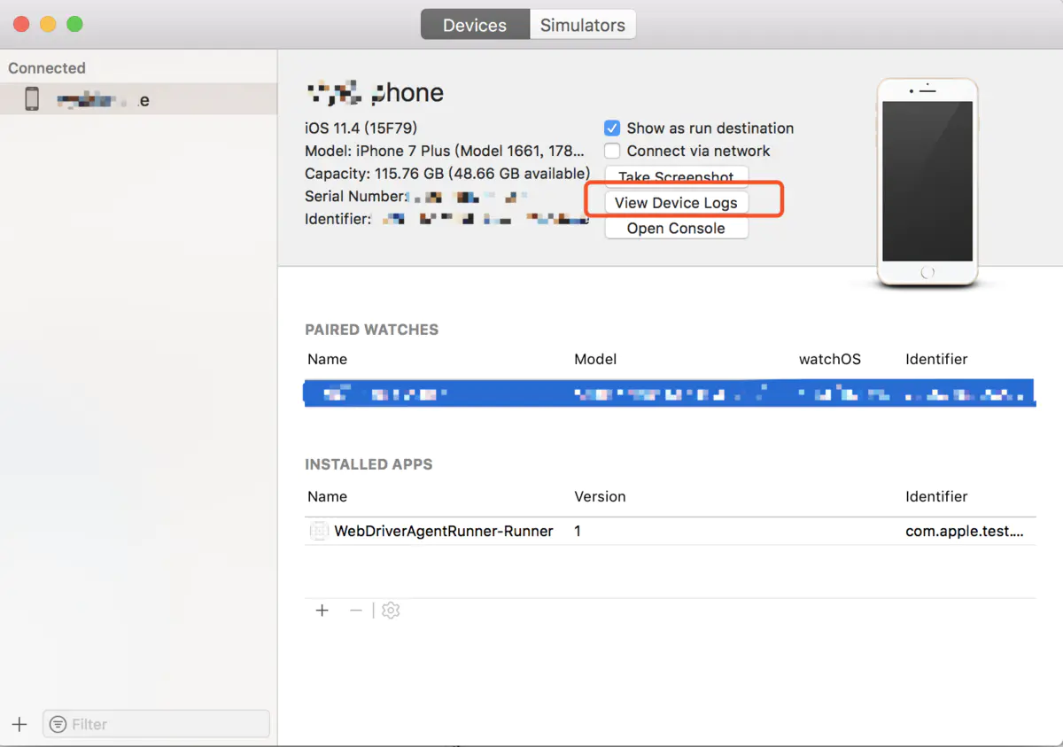Minimize the window with the yellow button
This screenshot has height=747, width=1063.
click(48, 25)
